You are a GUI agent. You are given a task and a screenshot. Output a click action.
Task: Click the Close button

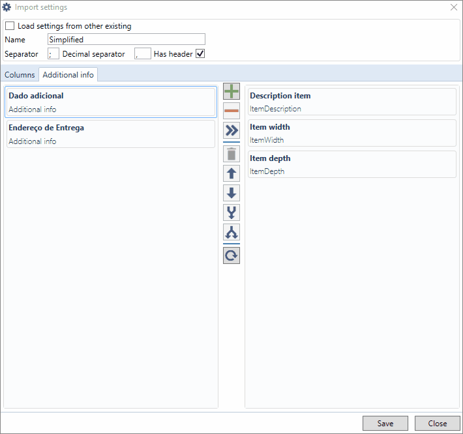[x=438, y=424]
